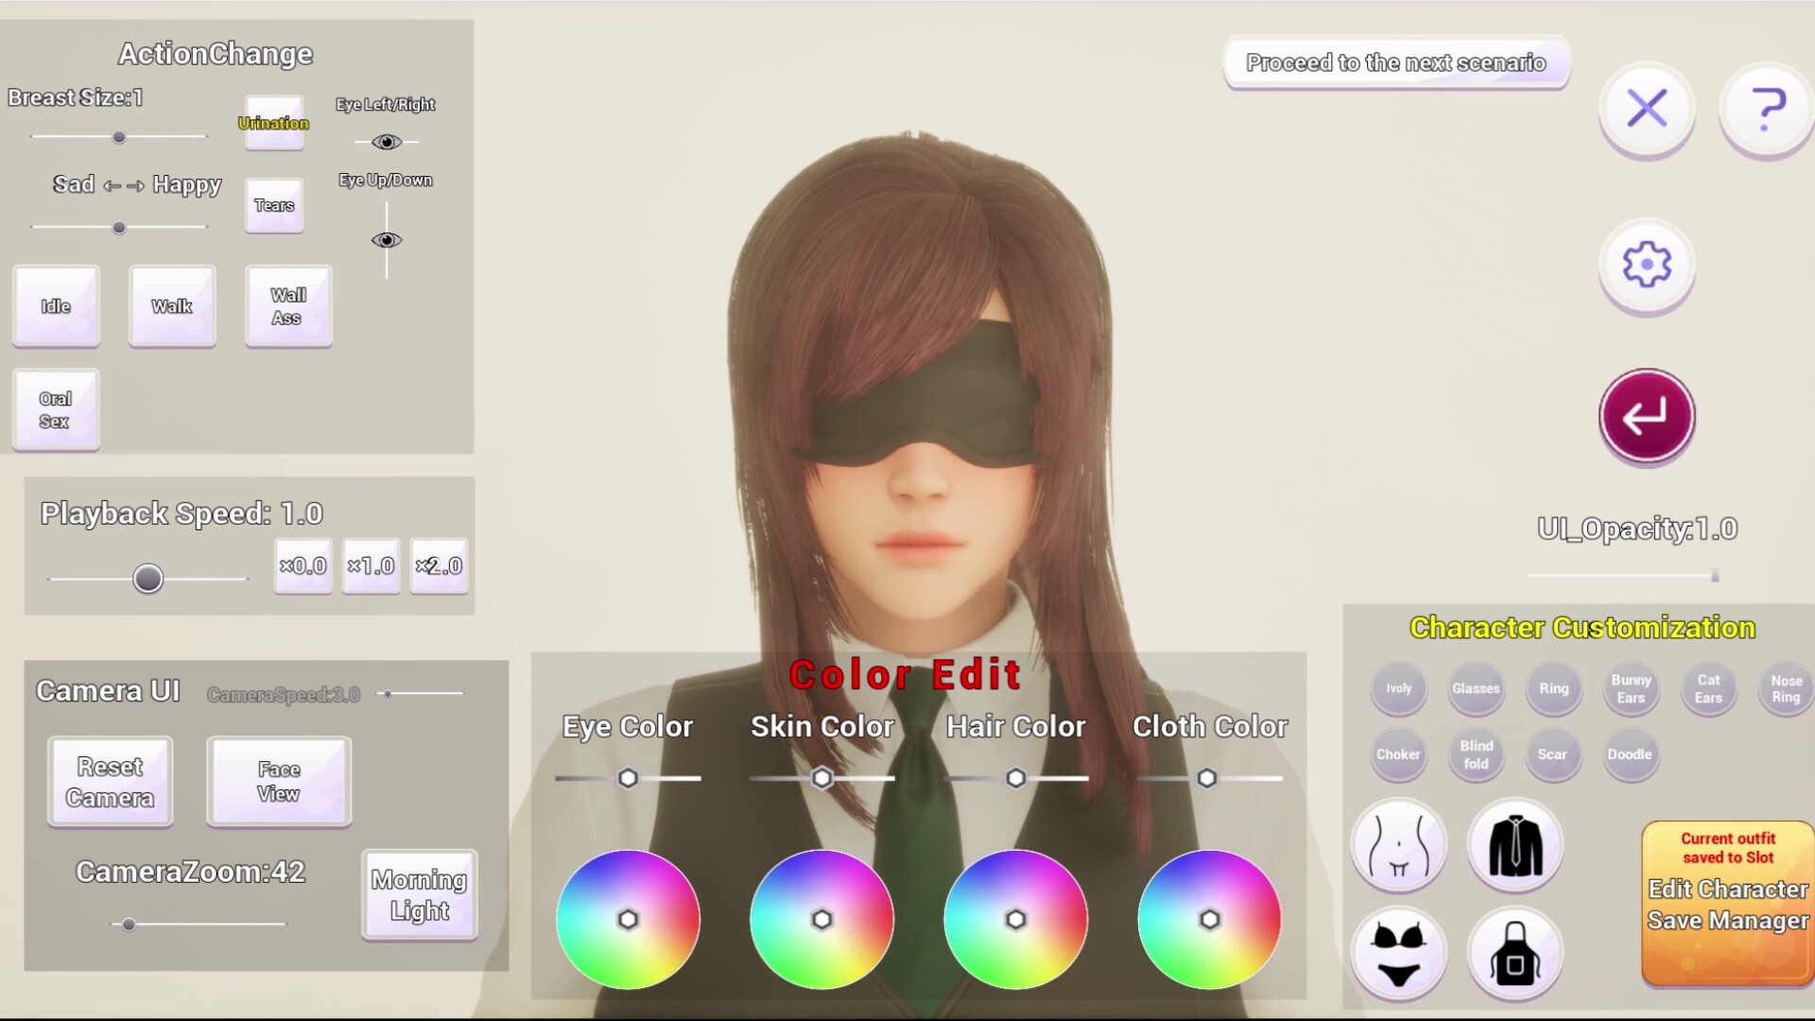Toggle the Choker accessory
Screen dimensions: 1815x1021
1398,754
